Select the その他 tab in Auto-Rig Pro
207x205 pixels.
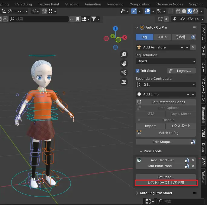click(181, 37)
